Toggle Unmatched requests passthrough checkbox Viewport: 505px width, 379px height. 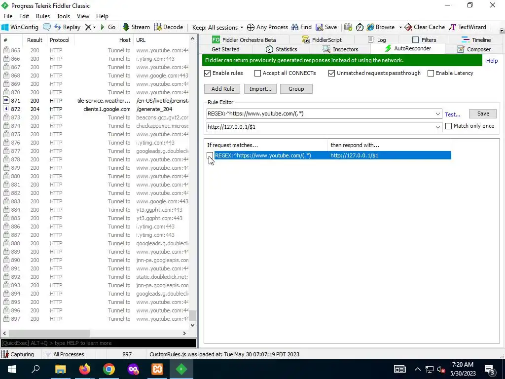(332, 73)
